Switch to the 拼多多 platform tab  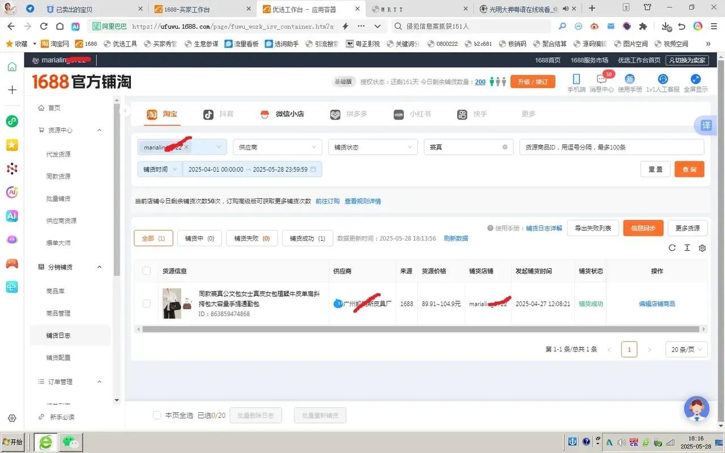(x=349, y=114)
